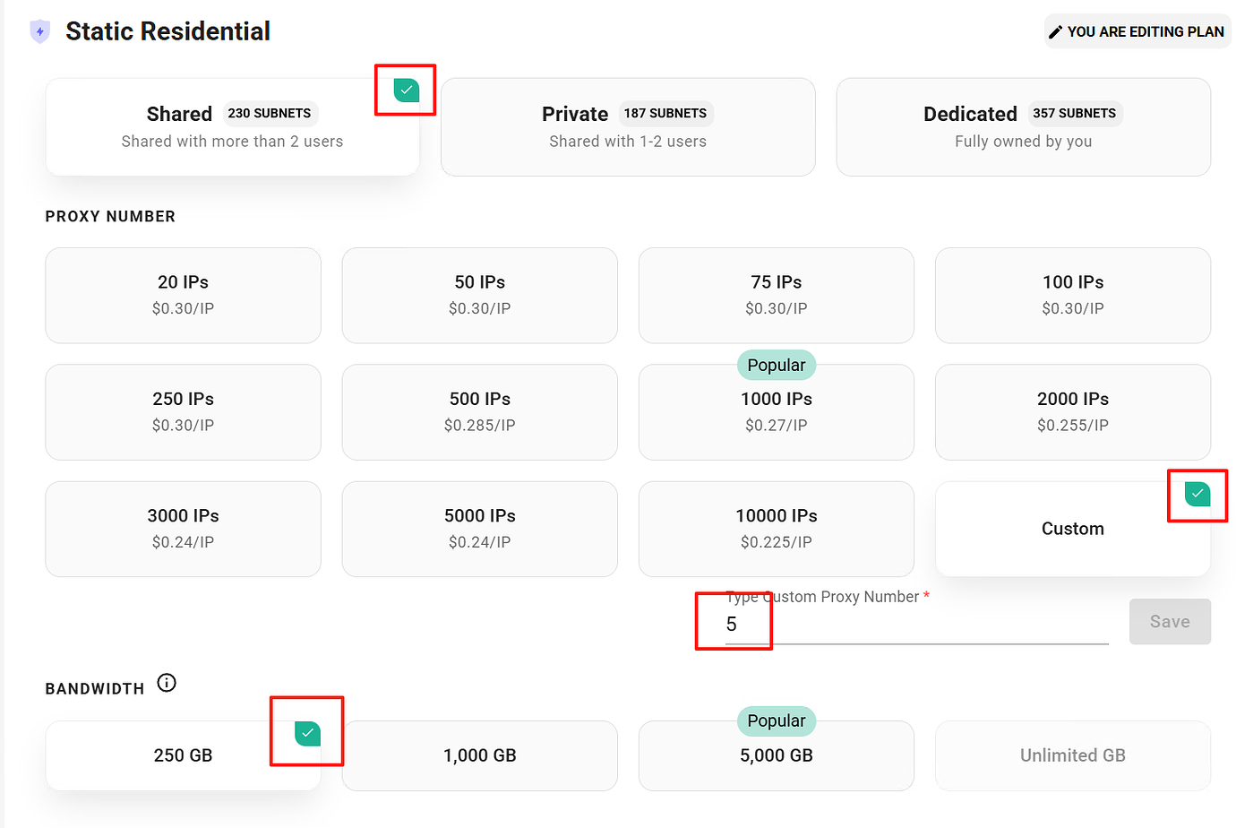
Task: Choose the popular 5,000 GB bandwidth
Action: click(x=776, y=755)
